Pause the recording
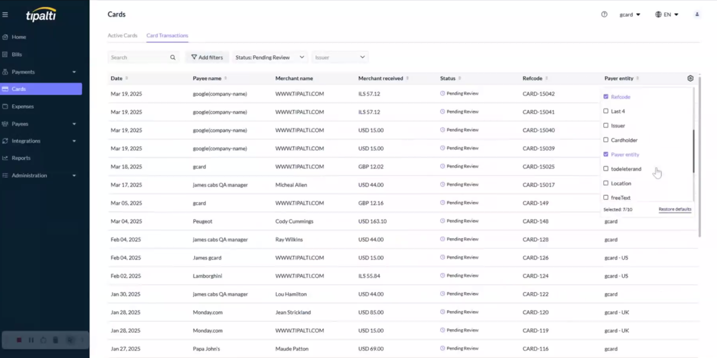 pos(31,340)
